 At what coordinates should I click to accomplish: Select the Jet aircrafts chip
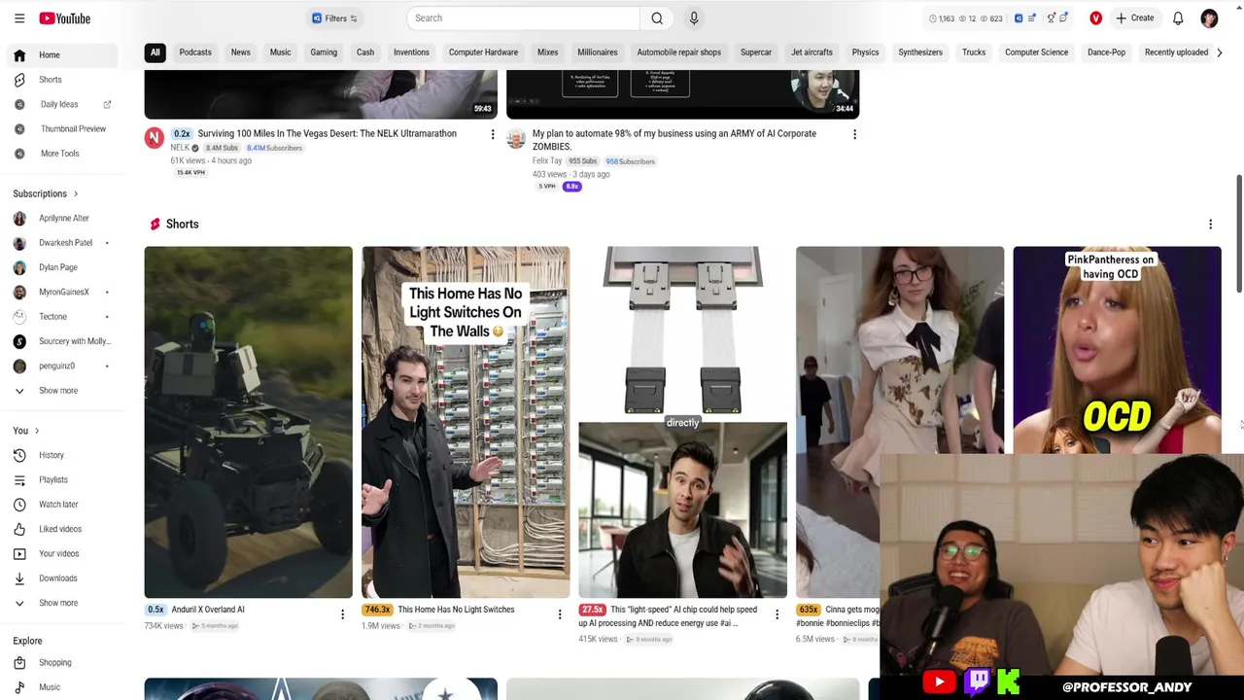812,52
